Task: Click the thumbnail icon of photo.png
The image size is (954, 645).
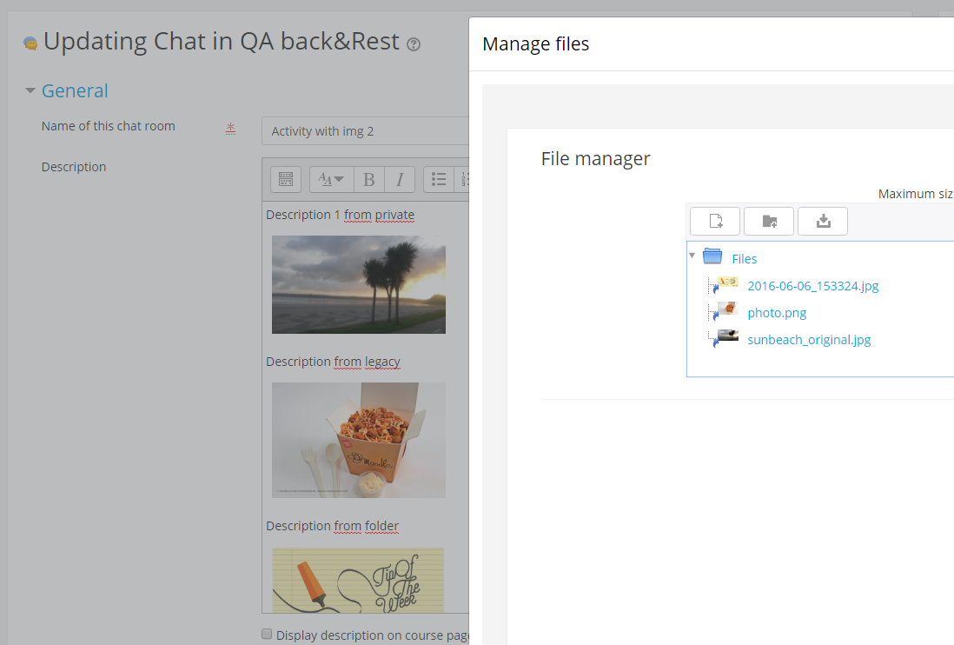Action: (727, 310)
